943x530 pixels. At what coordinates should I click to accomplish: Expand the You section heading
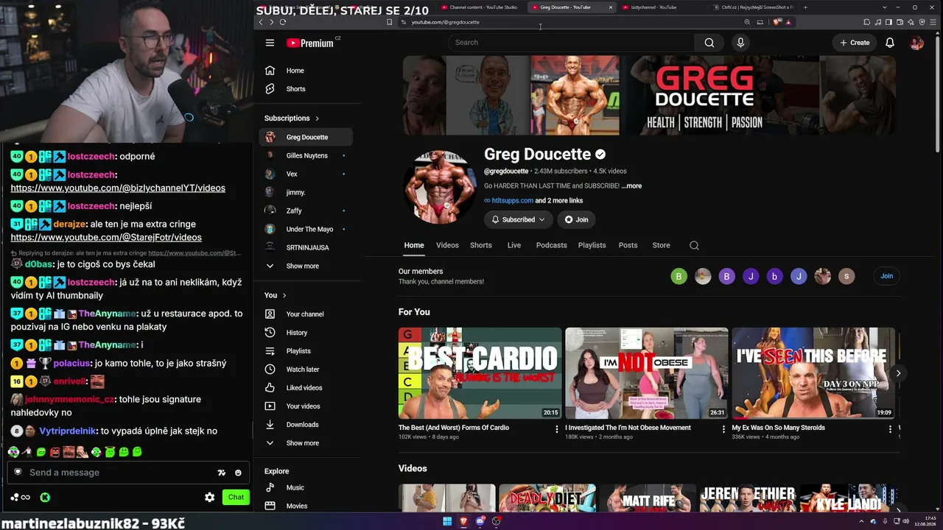pyautogui.click(x=275, y=295)
